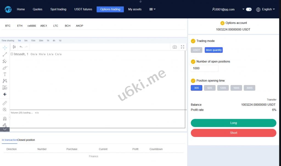
Task: Click the zoom in magnifier tool
Action: pyautogui.click(x=5, y=110)
